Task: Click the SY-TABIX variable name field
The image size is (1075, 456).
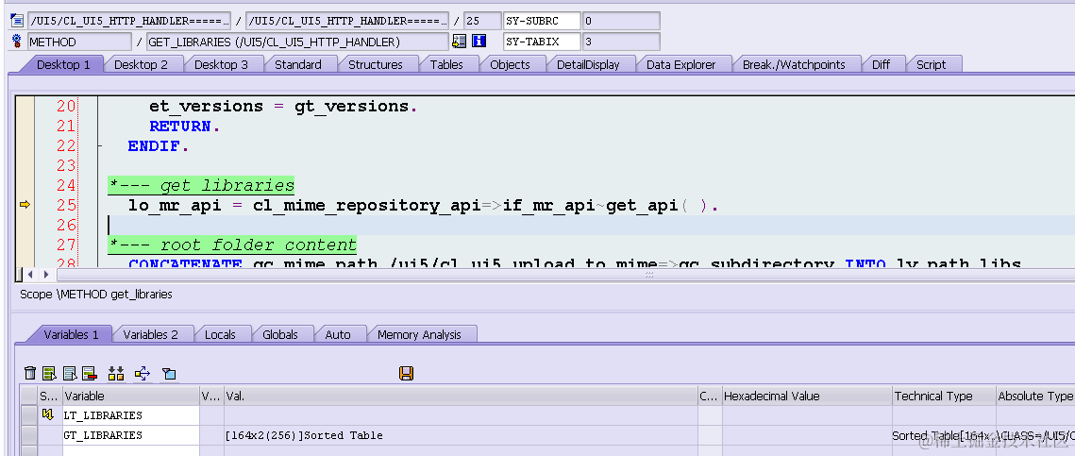Action: coord(542,42)
